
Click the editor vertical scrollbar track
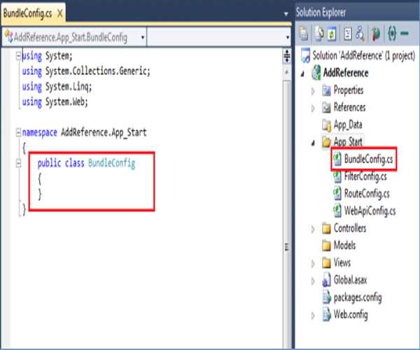[286, 175]
